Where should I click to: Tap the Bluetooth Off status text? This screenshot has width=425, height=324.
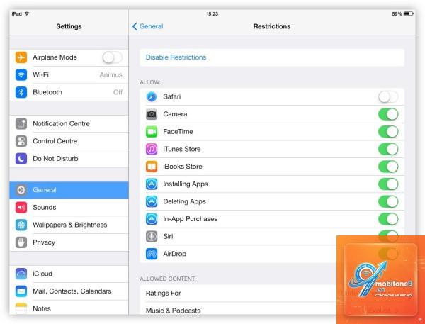click(118, 92)
